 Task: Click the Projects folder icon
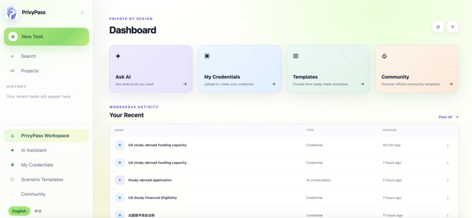coord(12,71)
